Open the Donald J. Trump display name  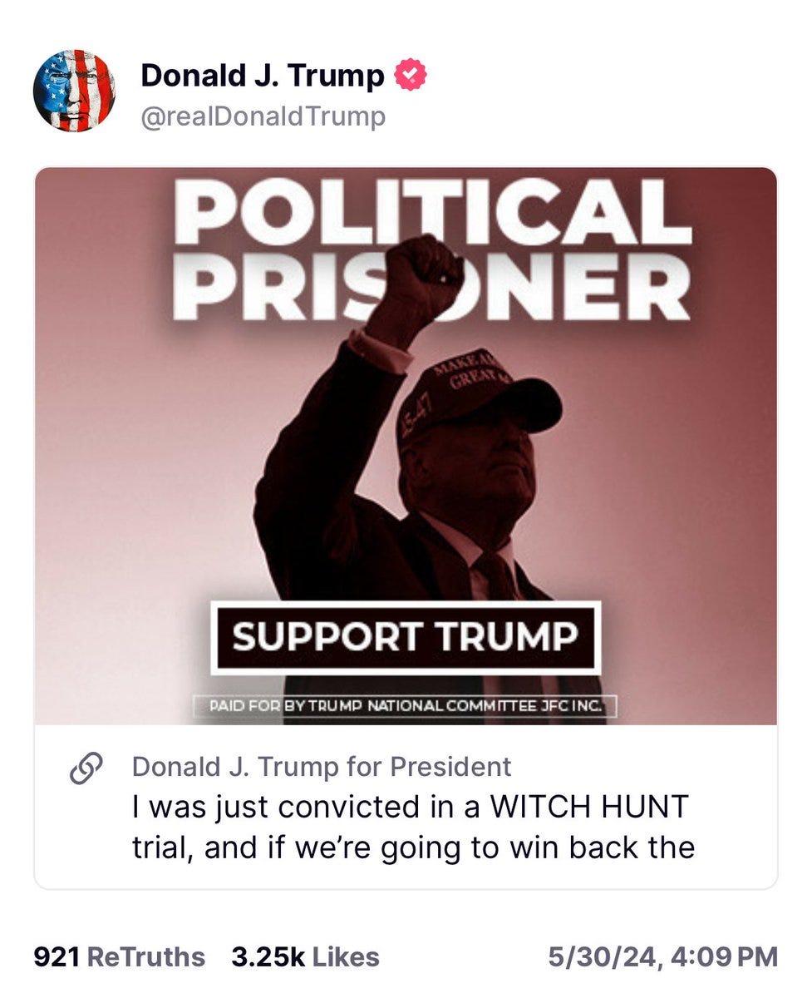[x=263, y=76]
